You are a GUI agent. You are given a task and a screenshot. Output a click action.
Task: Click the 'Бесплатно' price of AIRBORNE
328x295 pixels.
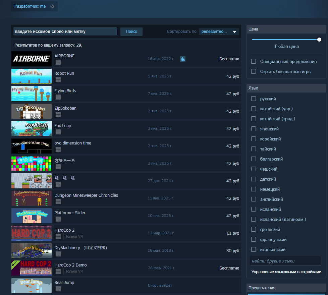[229, 59]
